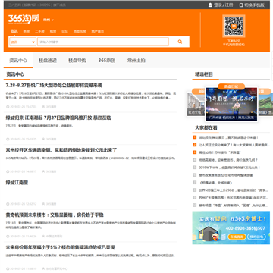Open the ranked link starting 2019年下半年
273x273 pixels.
(x=230, y=168)
